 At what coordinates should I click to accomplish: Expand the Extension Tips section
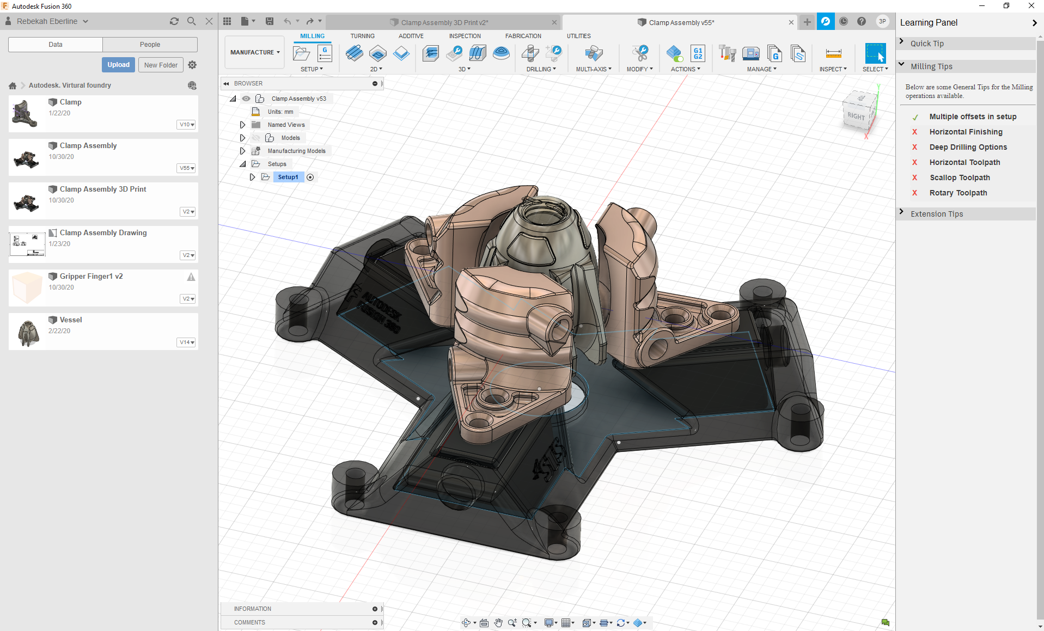coord(936,214)
